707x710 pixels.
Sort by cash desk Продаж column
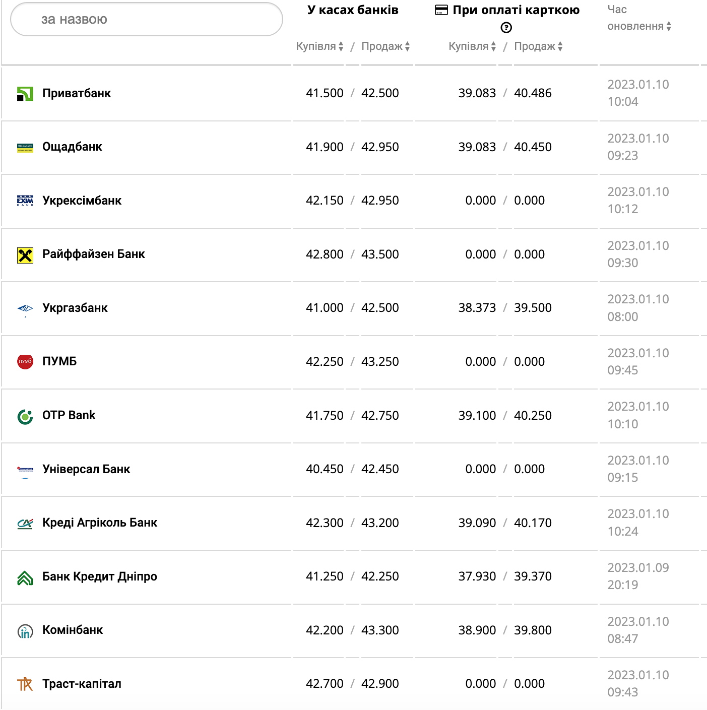(x=385, y=46)
